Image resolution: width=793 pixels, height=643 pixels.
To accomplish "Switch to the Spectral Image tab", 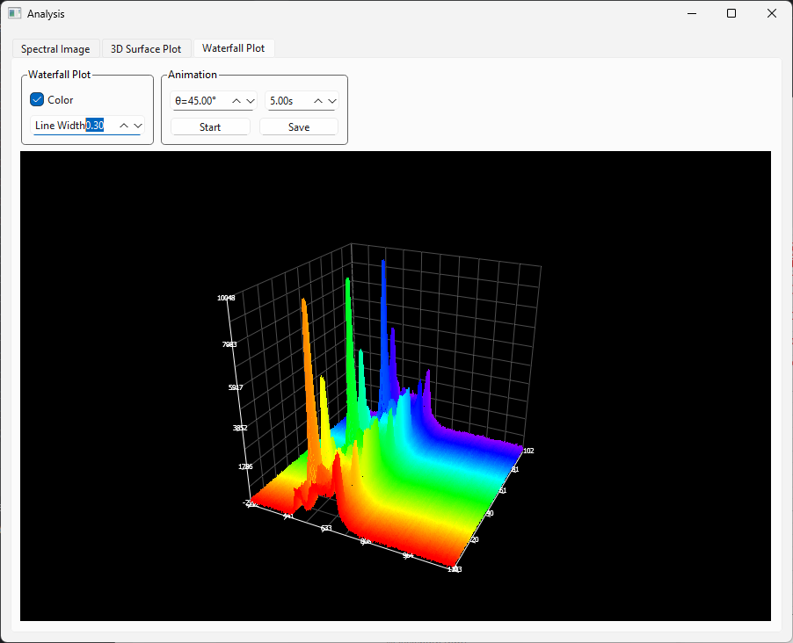I will click(x=55, y=49).
